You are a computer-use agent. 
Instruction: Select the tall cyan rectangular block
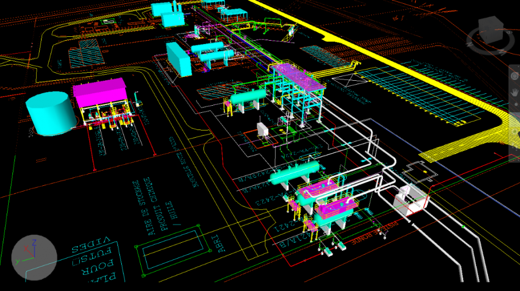178,59
